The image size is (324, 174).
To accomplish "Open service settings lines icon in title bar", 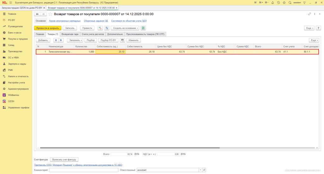I will [304, 3].
